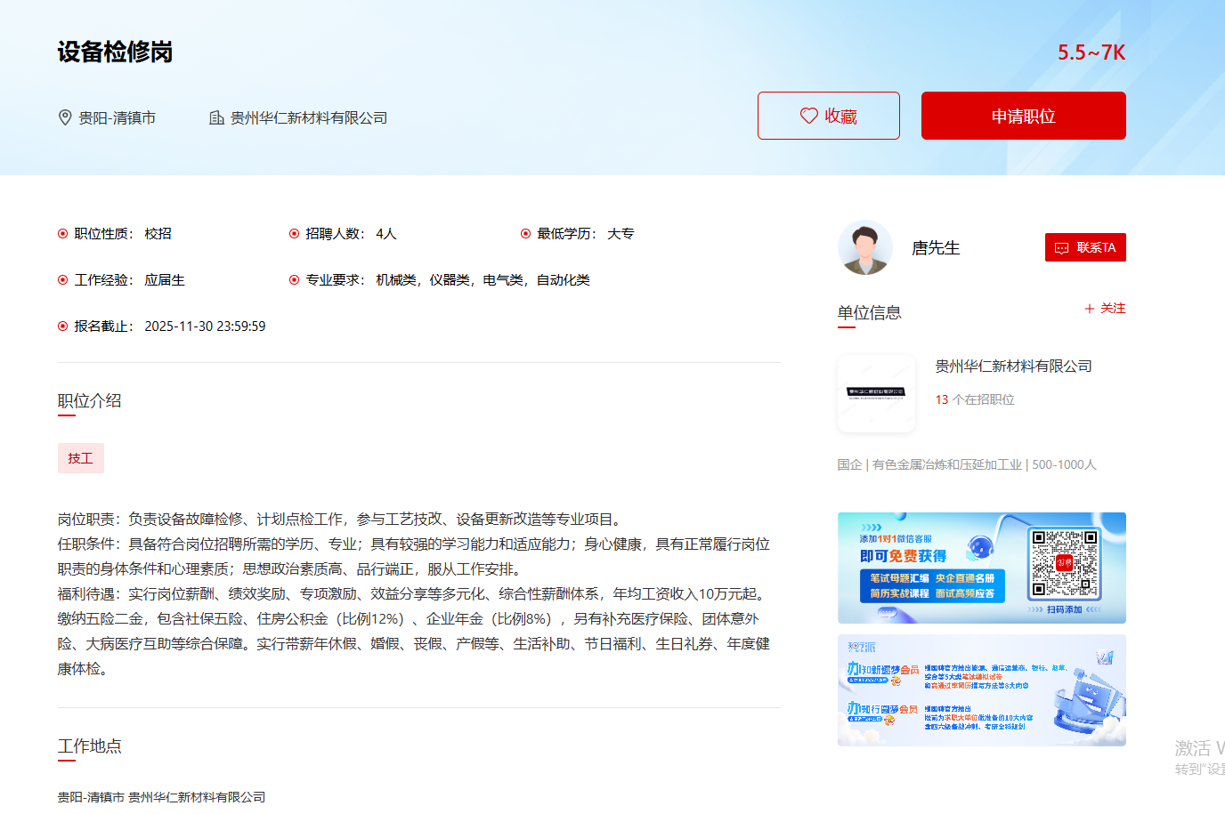Click the red bullet beside 报名截止
Image resolution: width=1225 pixels, height=814 pixels.
[x=62, y=326]
